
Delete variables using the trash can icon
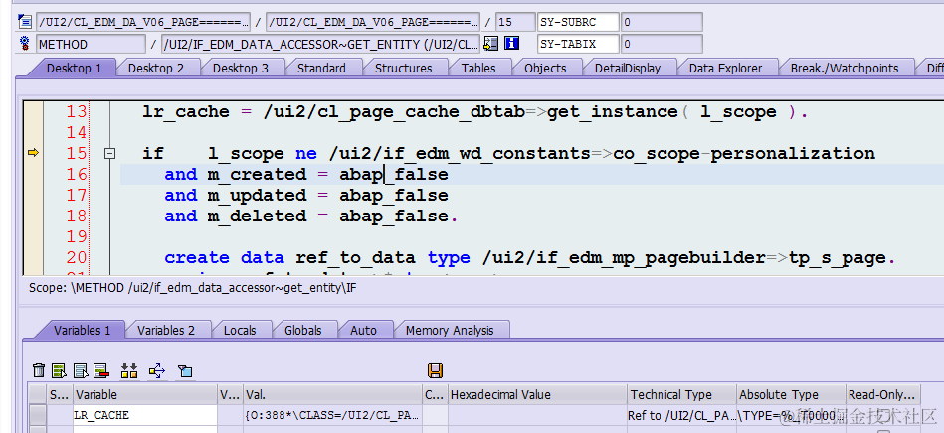(x=39, y=371)
